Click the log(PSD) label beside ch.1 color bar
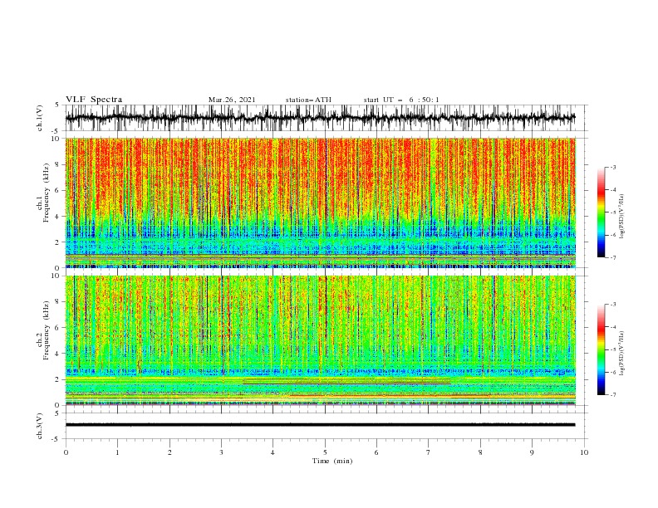This screenshot has height=508, width=658. (621, 216)
